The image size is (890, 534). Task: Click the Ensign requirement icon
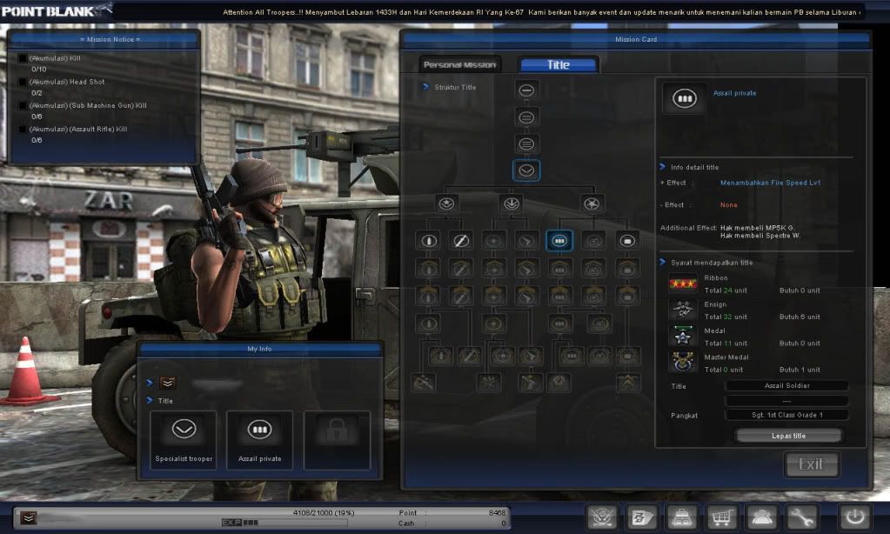coord(682,310)
